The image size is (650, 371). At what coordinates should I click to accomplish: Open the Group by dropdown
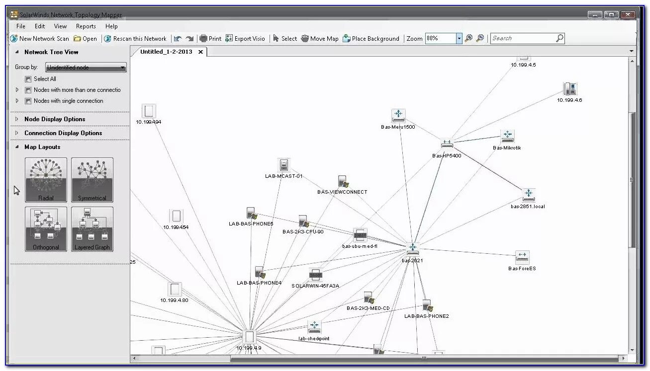(x=86, y=67)
